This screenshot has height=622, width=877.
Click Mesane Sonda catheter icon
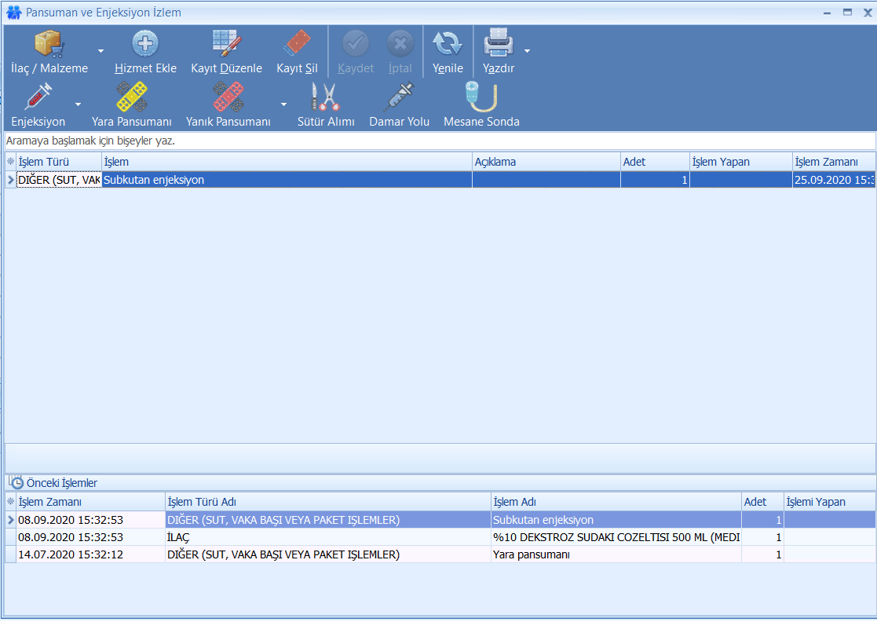481,98
